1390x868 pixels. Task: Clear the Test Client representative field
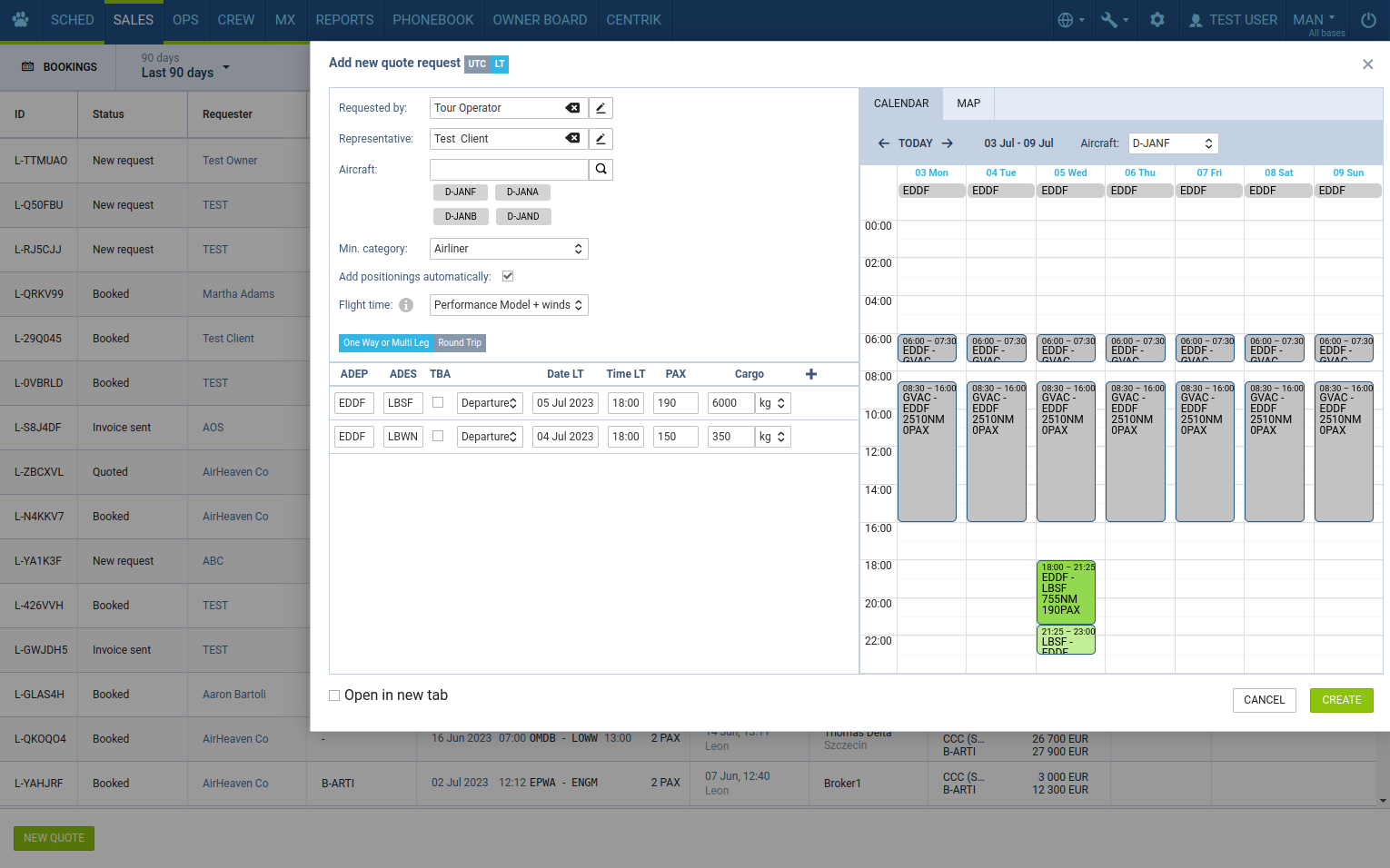click(572, 139)
